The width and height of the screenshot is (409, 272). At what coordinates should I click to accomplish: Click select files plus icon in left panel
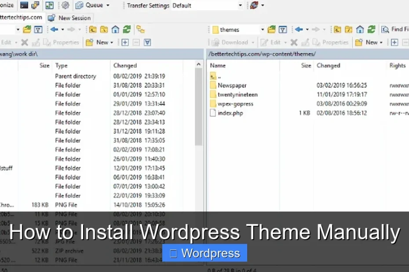(125, 42)
